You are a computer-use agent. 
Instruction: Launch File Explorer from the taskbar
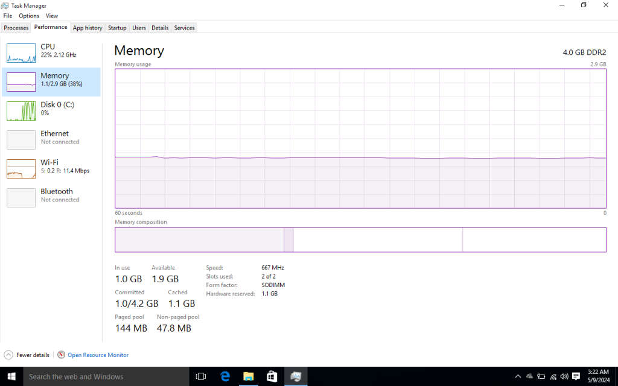(x=249, y=376)
